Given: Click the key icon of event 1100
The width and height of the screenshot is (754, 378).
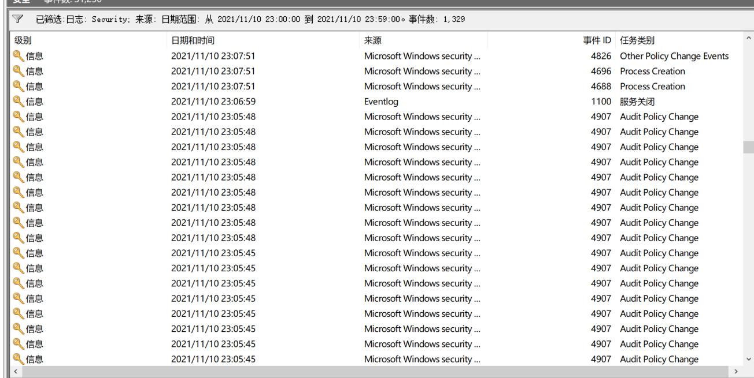Looking at the screenshot, I should (x=19, y=102).
